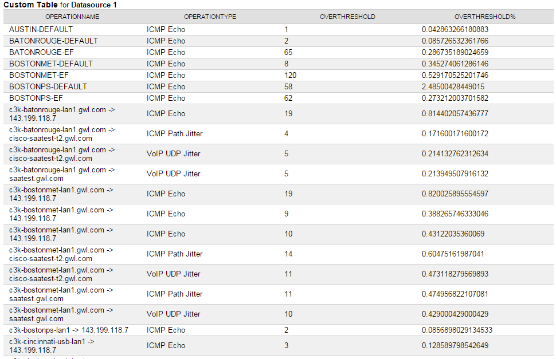Click the value 2.48500428449015 cell
The height and width of the screenshot is (359, 556).
(453, 86)
